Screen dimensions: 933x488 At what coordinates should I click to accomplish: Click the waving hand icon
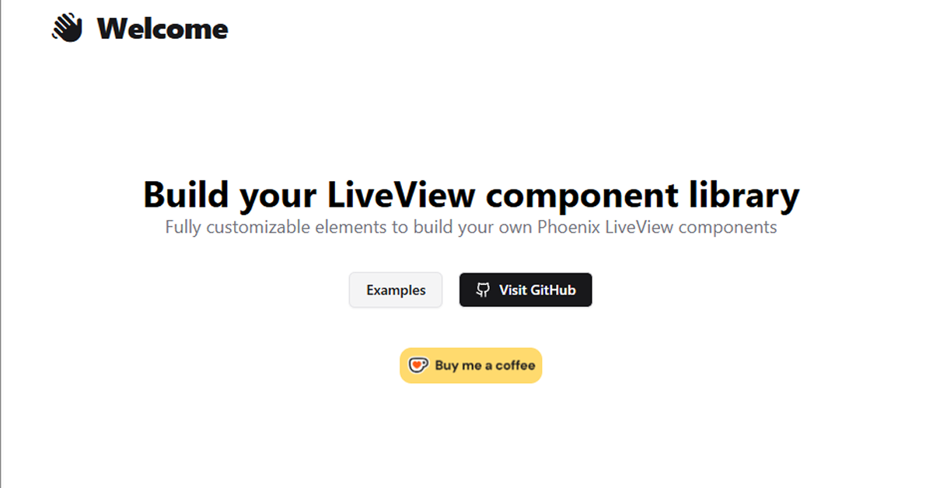coord(67,29)
